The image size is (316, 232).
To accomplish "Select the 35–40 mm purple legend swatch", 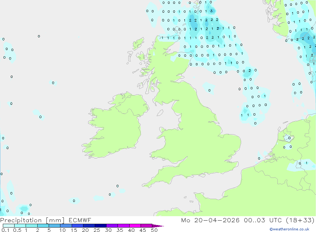I will click(x=124, y=226).
